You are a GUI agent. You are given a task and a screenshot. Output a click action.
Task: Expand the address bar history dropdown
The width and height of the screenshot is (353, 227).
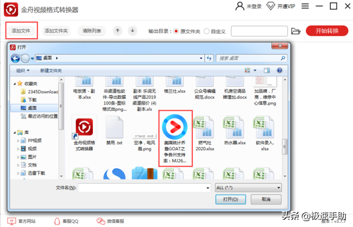tap(201, 59)
